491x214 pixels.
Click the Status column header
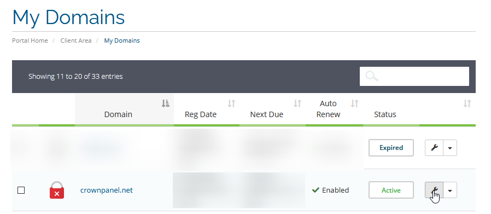[385, 114]
